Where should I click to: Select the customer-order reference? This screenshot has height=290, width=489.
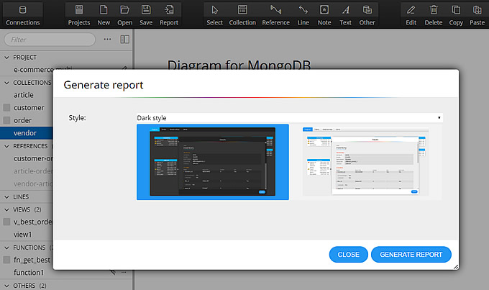pos(33,158)
